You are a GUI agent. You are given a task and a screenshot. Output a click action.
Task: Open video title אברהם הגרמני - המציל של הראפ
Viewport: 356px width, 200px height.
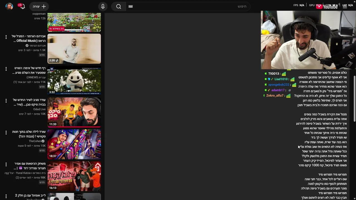(x=29, y=38)
